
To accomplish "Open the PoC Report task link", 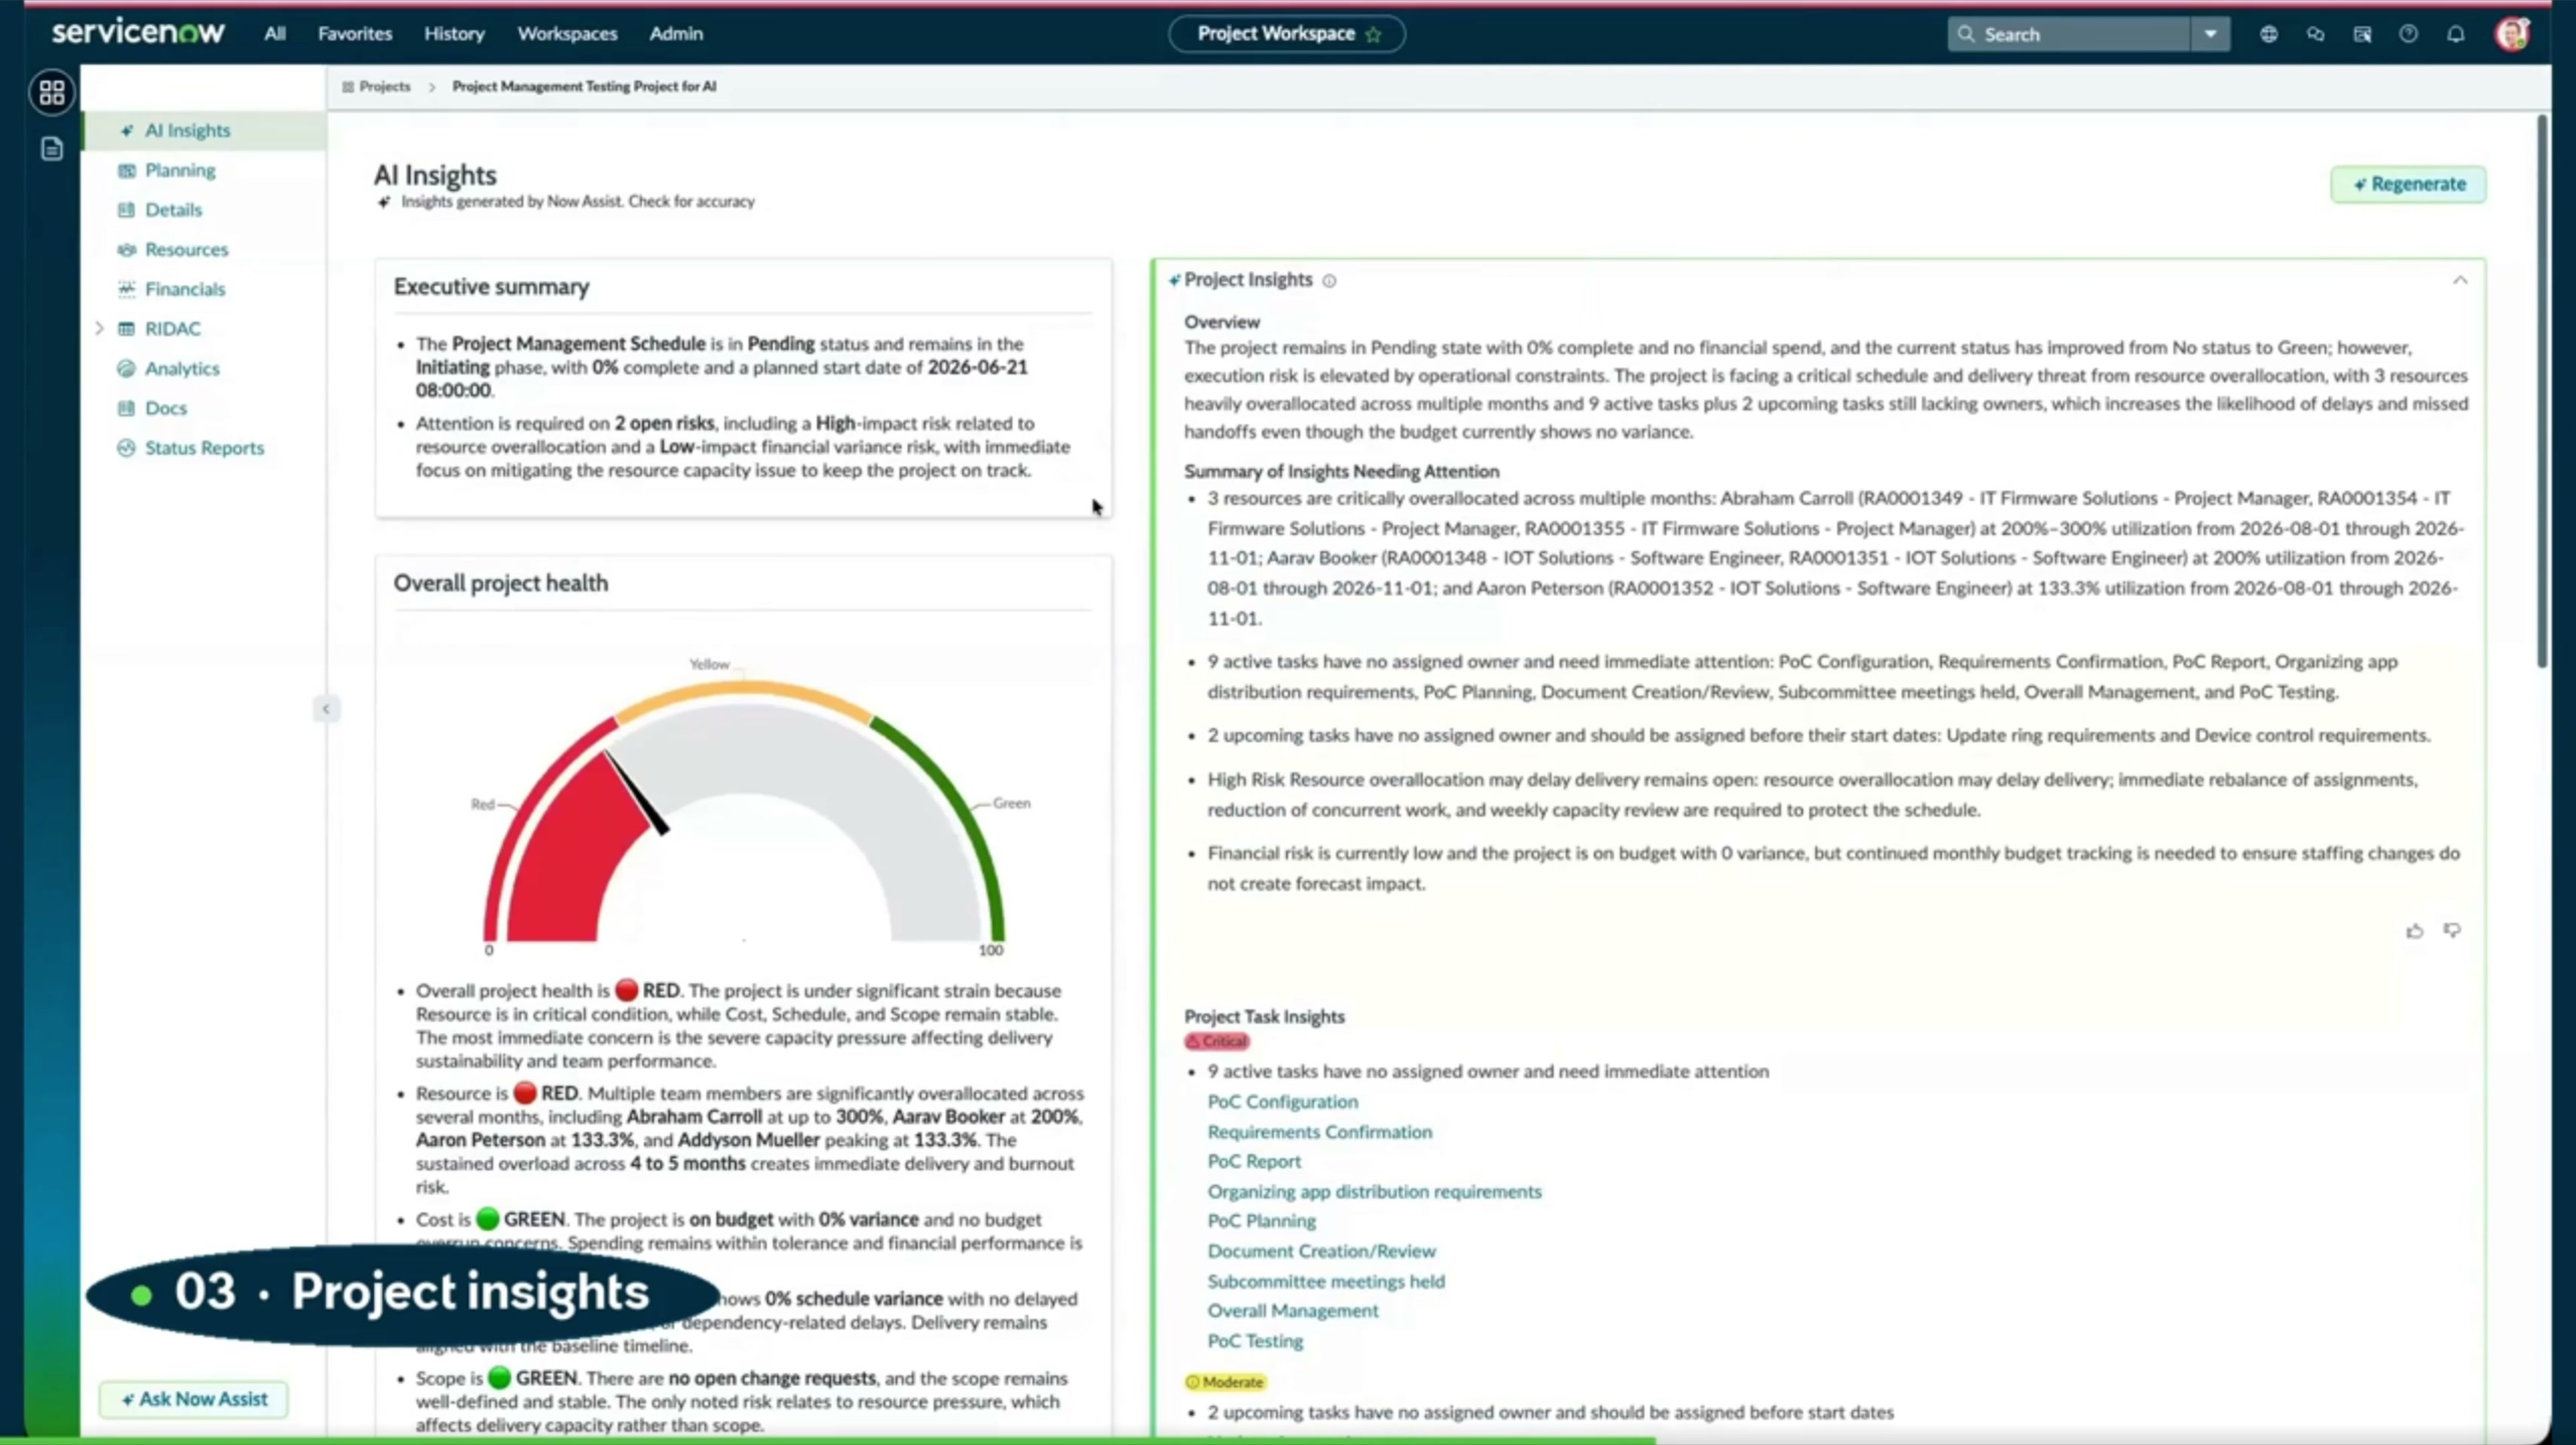I will coord(1254,1161).
